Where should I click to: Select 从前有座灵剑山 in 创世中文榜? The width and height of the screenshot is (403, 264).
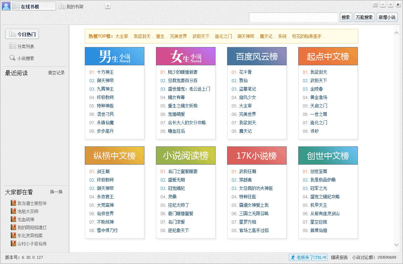pyautogui.click(x=325, y=214)
